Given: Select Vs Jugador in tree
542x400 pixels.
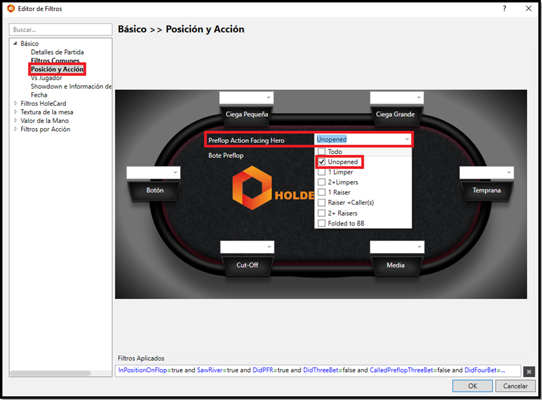Looking at the screenshot, I should click(x=46, y=78).
